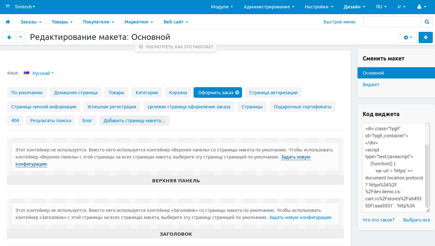Click the plus add button
Viewport: 435px width, 246px height.
[426, 37]
